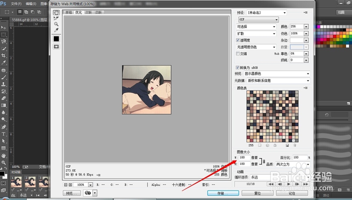Select the Crop tool
Image resolution: width=352 pixels, height=200 pixels.
(4, 56)
